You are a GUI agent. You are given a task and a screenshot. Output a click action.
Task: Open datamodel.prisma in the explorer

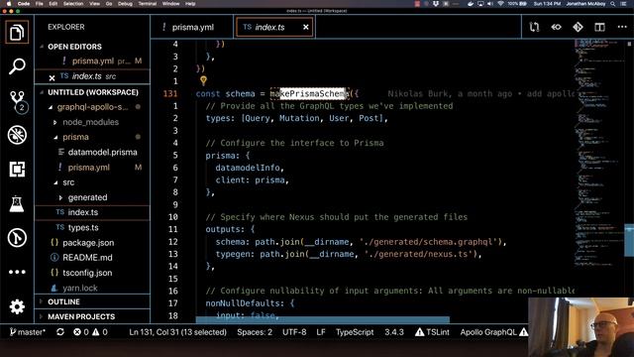tap(102, 152)
